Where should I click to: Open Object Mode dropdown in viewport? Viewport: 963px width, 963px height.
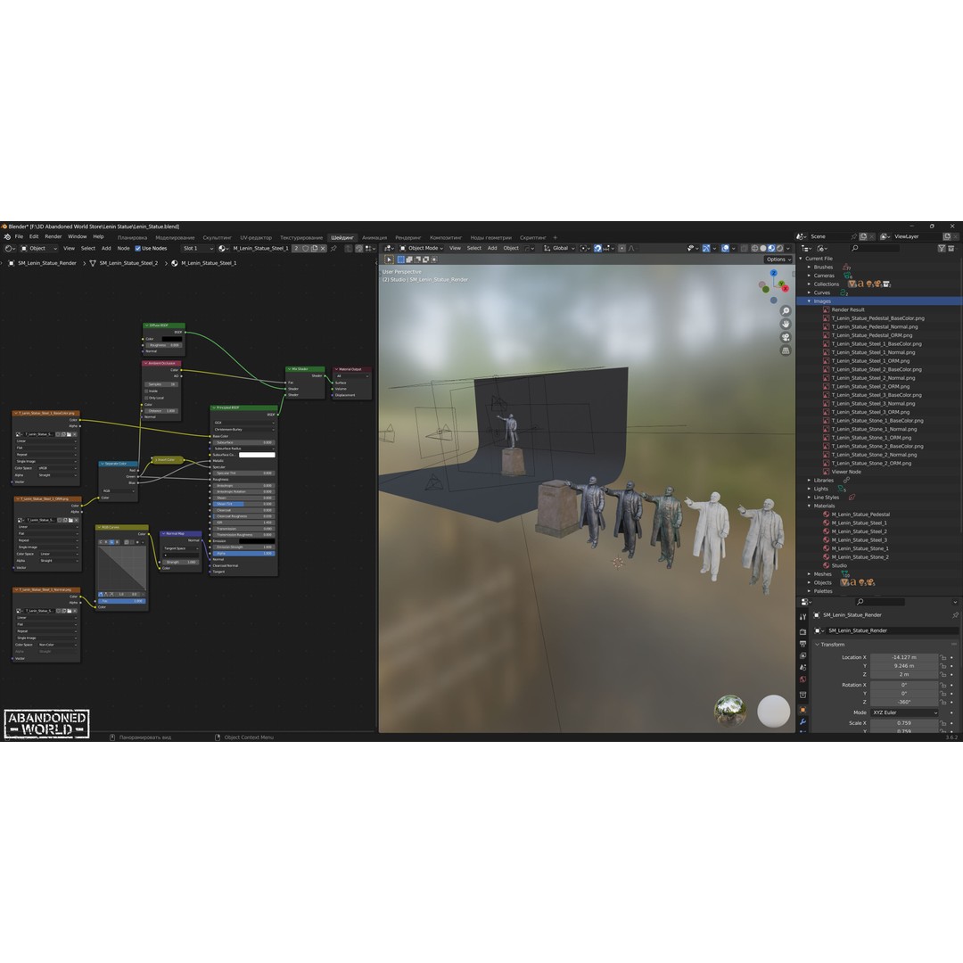422,249
